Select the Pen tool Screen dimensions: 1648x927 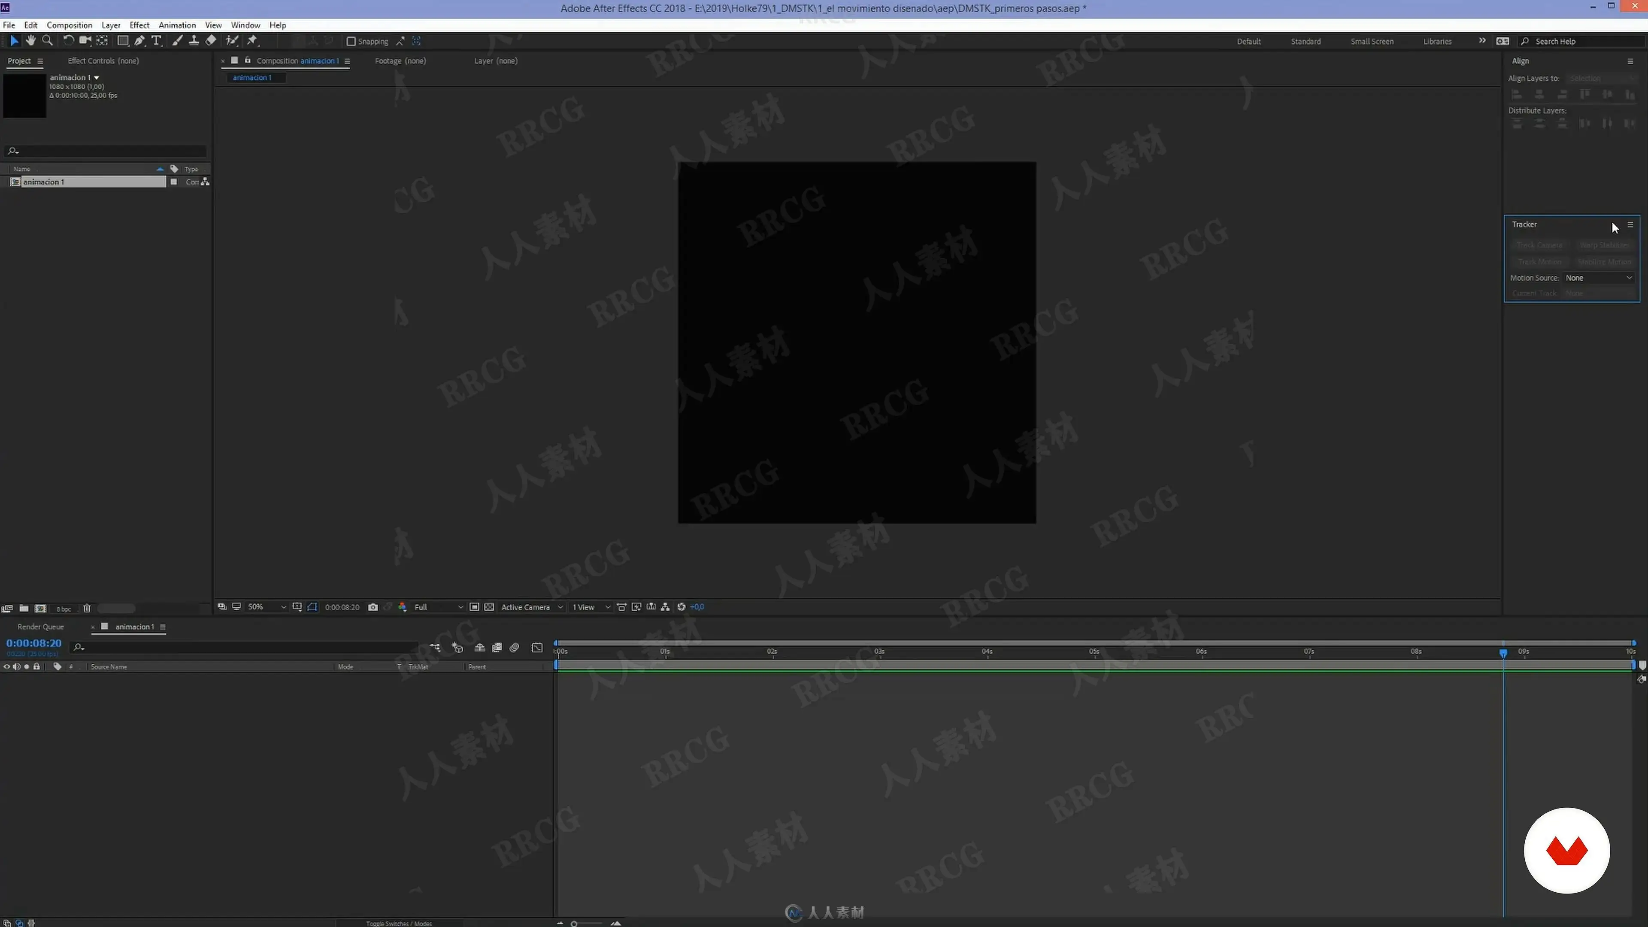139,41
